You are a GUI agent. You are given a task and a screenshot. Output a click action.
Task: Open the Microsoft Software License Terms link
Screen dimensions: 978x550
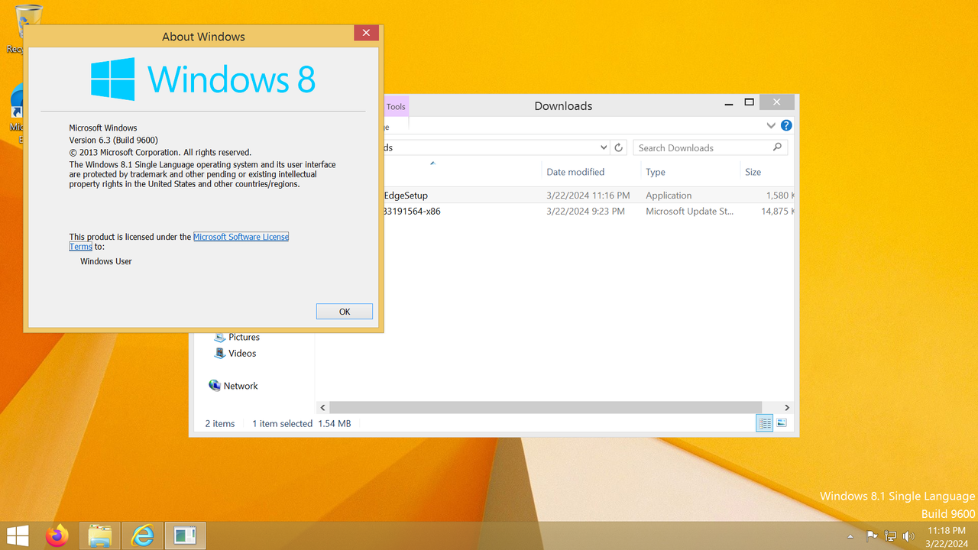pos(241,237)
